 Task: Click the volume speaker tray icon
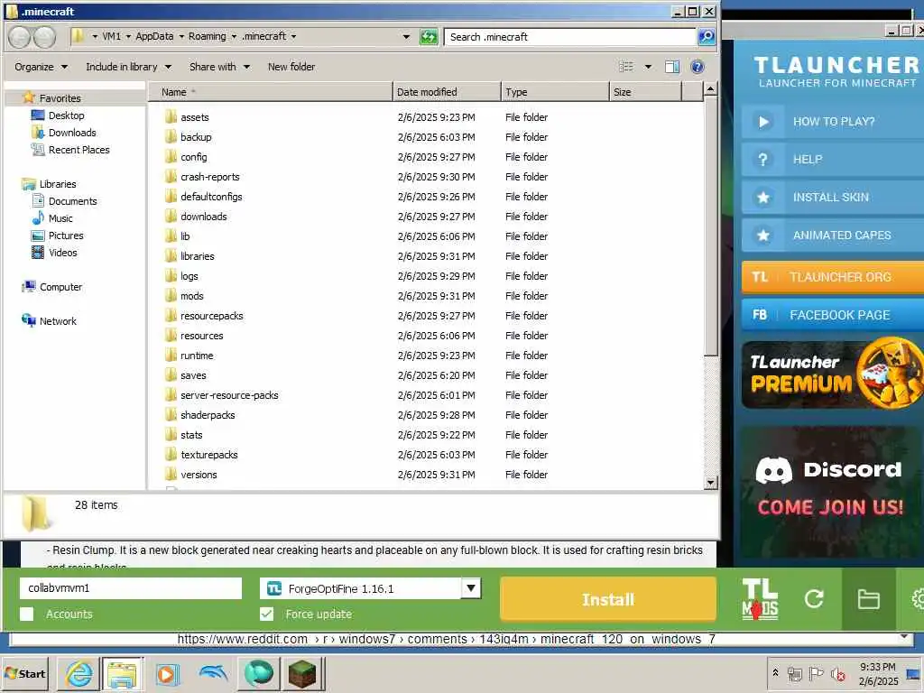pyautogui.click(x=837, y=673)
